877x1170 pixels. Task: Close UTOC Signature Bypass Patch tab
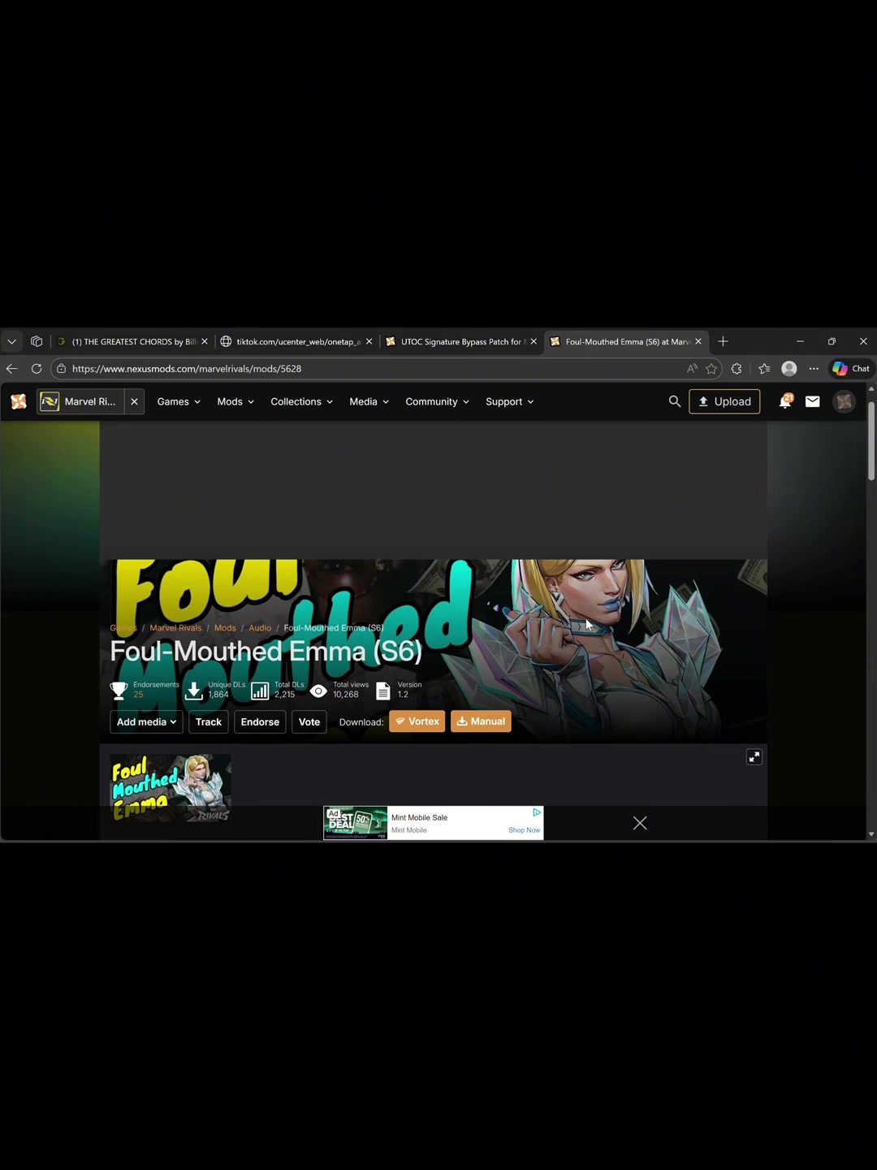point(534,342)
